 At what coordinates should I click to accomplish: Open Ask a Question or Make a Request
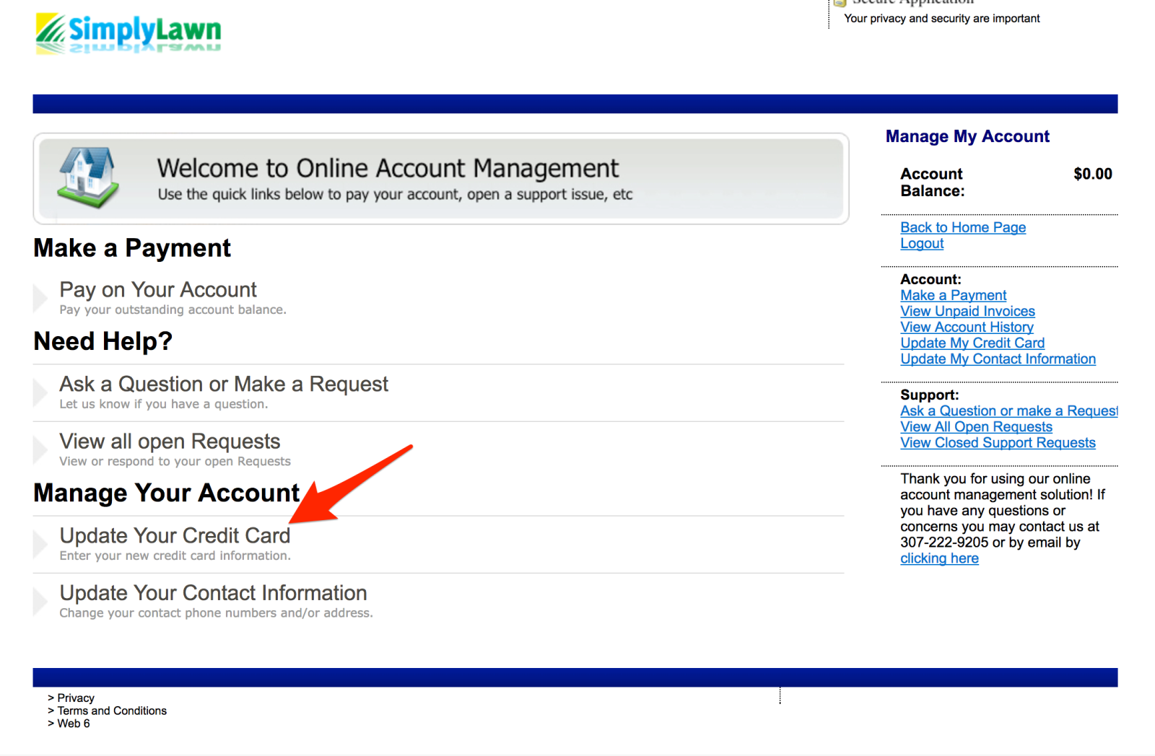click(x=224, y=384)
